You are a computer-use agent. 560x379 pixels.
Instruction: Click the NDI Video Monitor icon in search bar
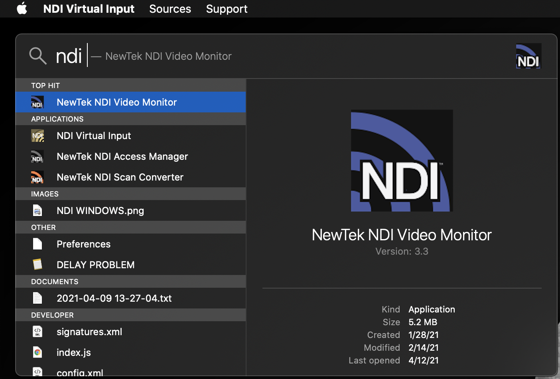(x=528, y=56)
